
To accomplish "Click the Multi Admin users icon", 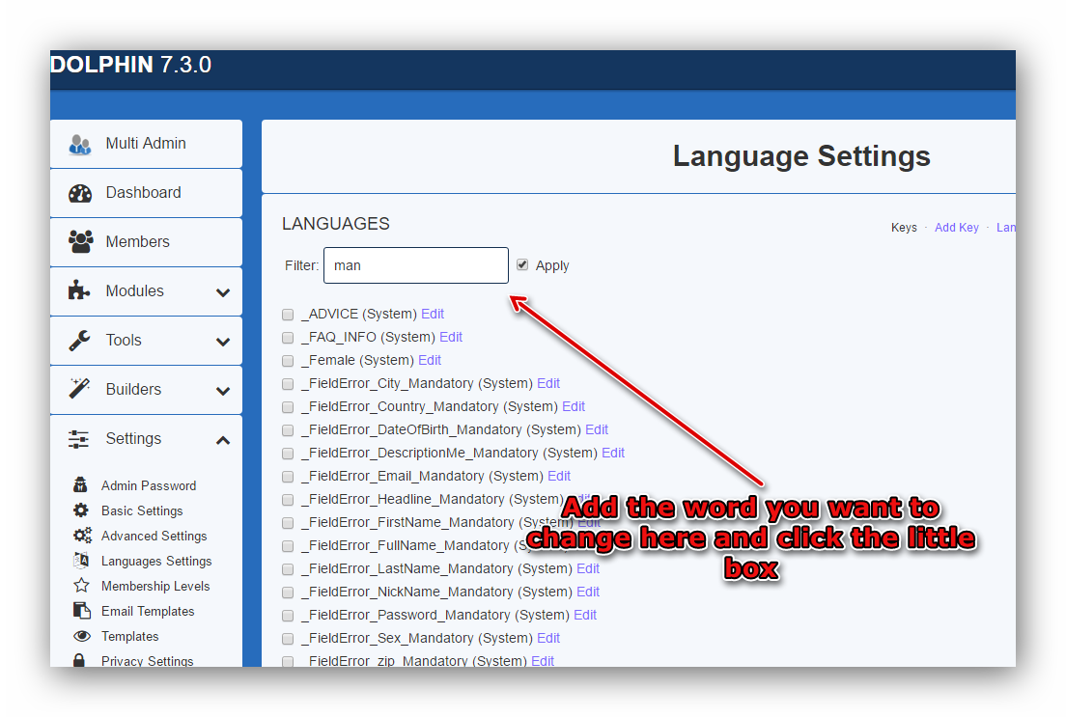I will point(79,144).
